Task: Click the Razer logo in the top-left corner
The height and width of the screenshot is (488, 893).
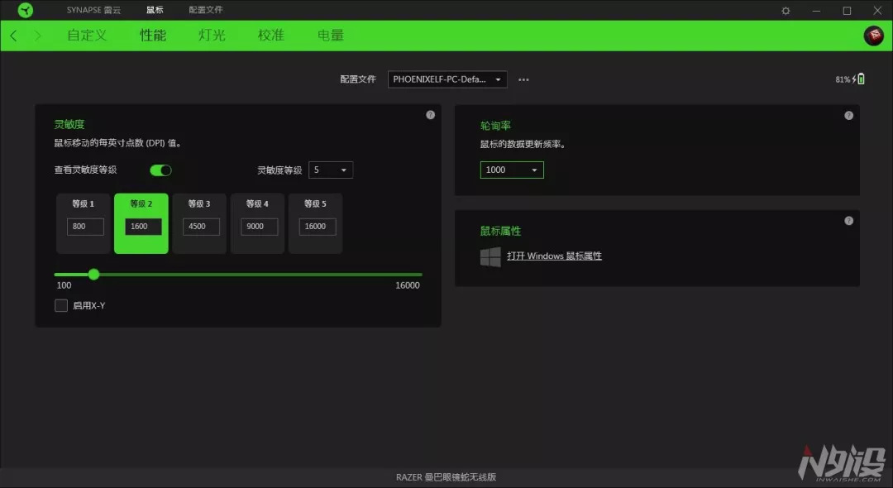Action: [23, 10]
